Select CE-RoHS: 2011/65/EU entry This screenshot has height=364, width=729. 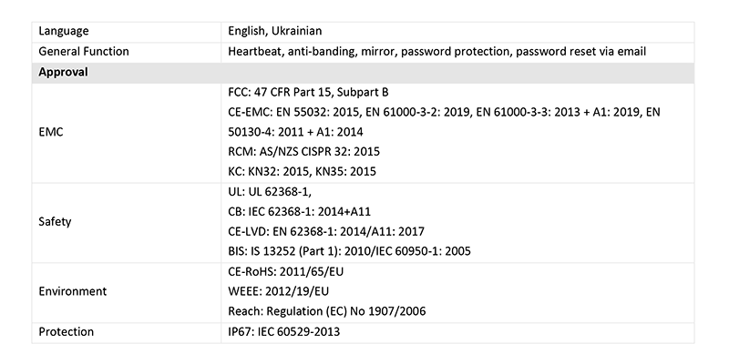point(285,271)
